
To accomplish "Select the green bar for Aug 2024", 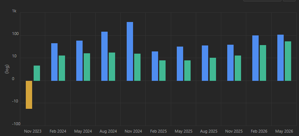I will click(x=112, y=67).
